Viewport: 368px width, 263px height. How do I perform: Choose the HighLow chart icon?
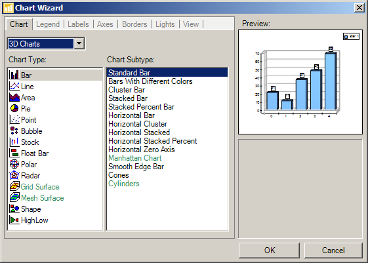click(14, 220)
